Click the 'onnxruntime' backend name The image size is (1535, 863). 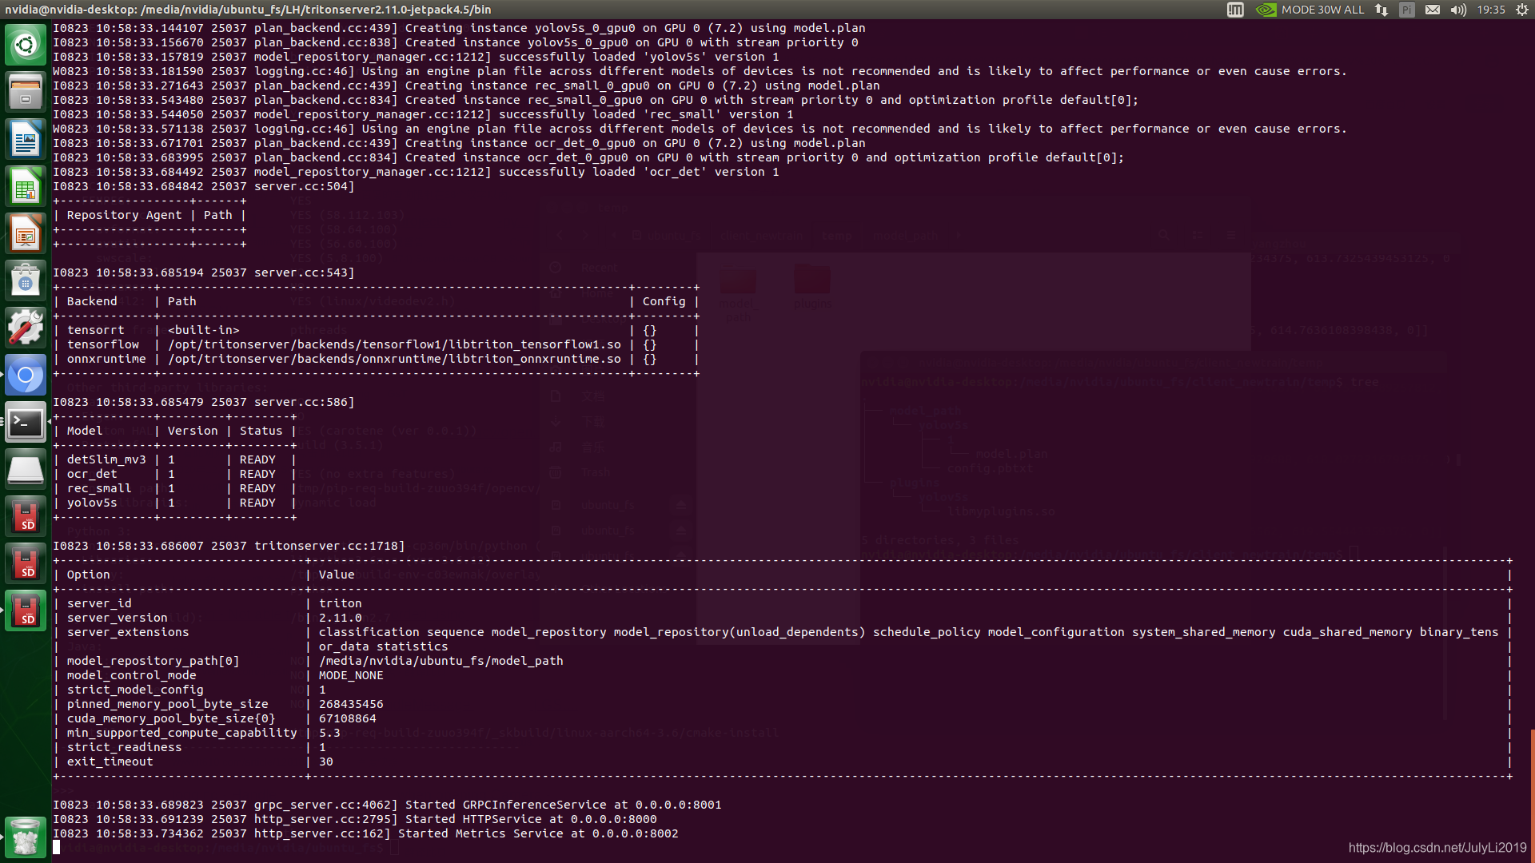point(106,359)
